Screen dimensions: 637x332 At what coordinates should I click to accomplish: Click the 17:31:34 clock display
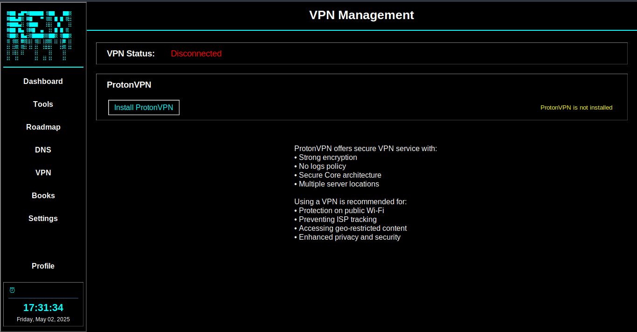[43, 308]
